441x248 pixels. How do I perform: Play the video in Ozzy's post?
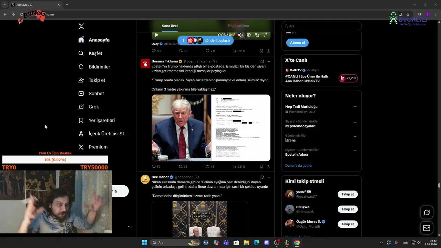[157, 35]
